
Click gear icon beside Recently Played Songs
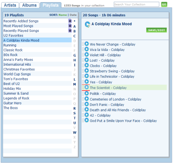70,31
